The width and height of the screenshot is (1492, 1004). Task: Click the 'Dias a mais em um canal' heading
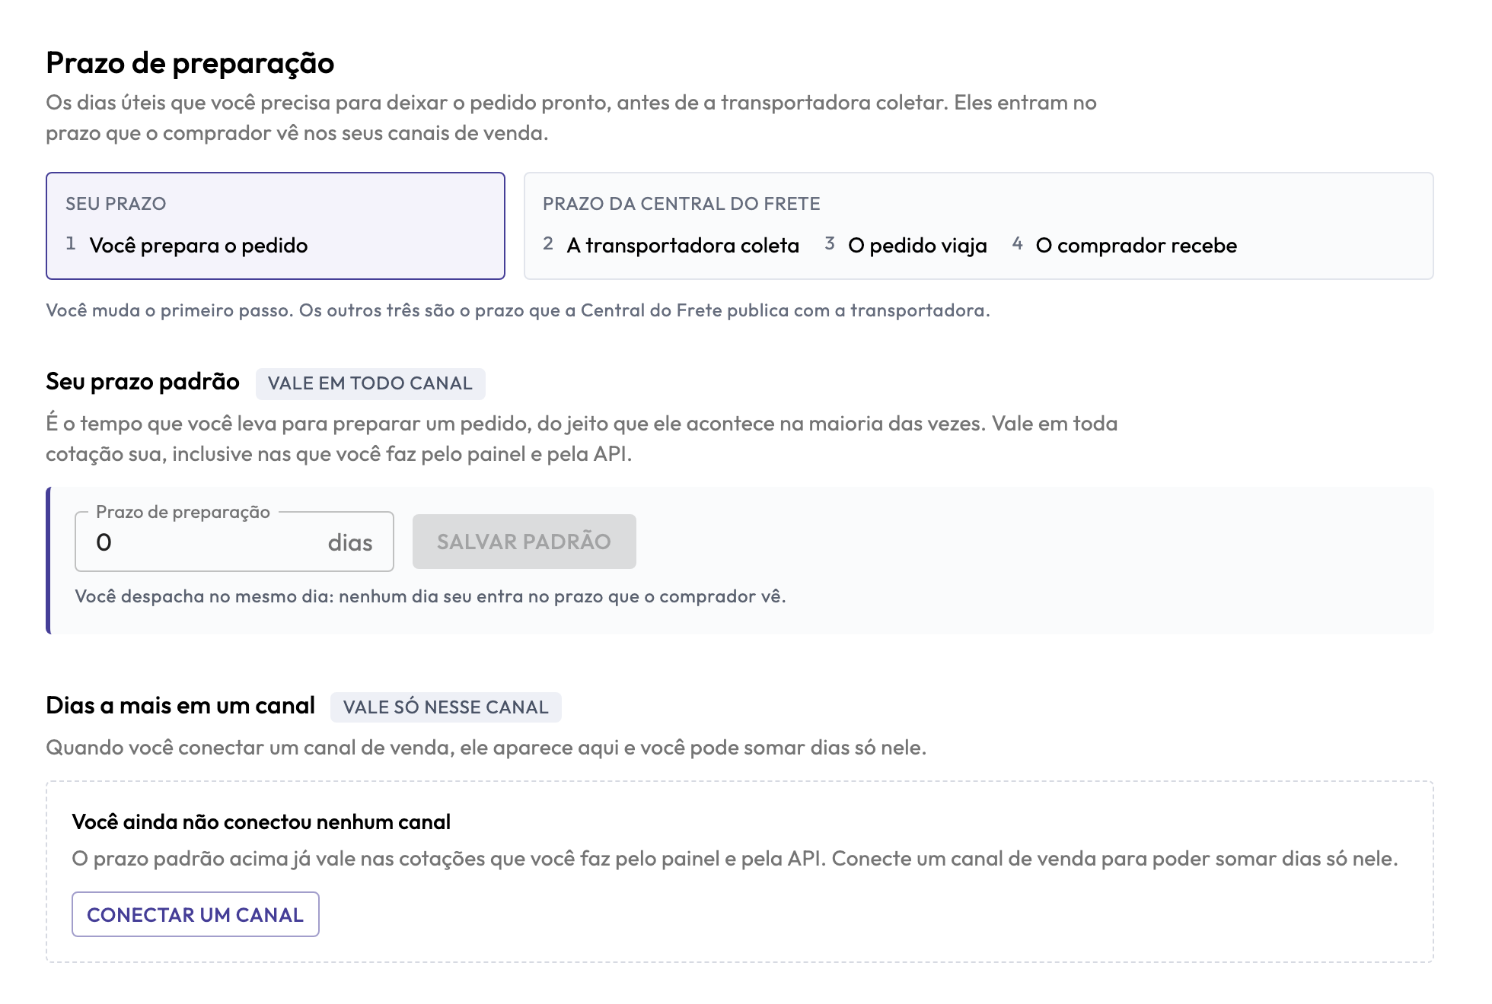click(x=180, y=705)
